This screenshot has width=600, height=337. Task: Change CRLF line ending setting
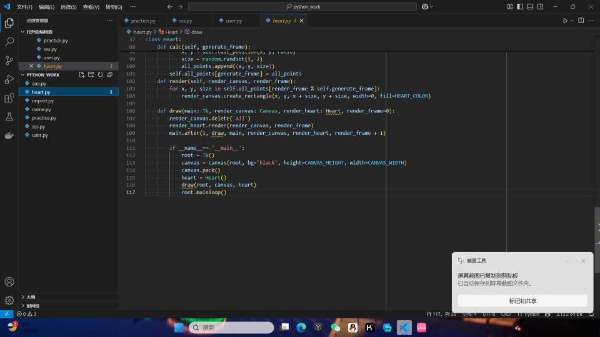(506, 314)
